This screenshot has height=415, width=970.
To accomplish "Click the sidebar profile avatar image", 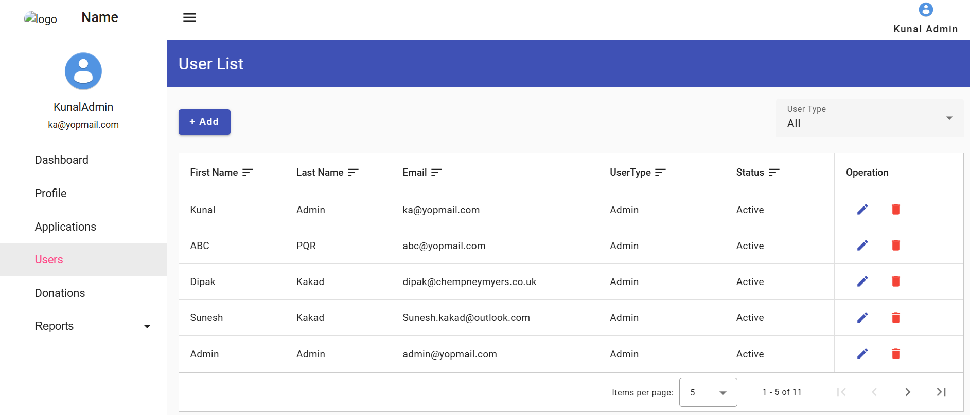I will point(83,71).
